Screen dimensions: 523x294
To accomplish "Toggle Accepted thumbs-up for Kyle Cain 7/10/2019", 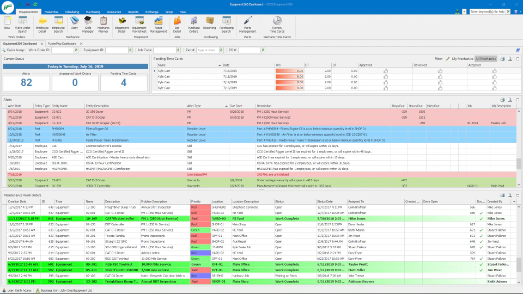I will [x=494, y=88].
